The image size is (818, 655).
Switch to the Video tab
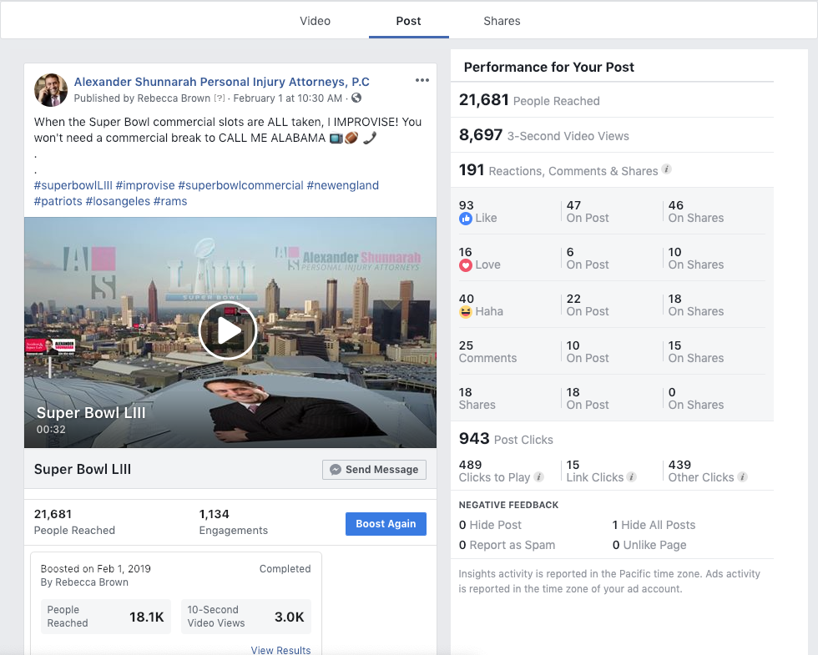tap(315, 21)
